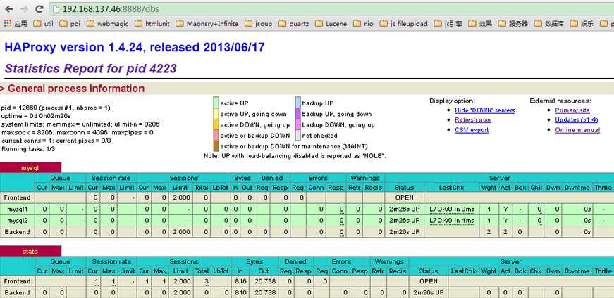Open the jsoup bookmarks folder
The width and height of the screenshot is (614, 298).
[x=258, y=23]
